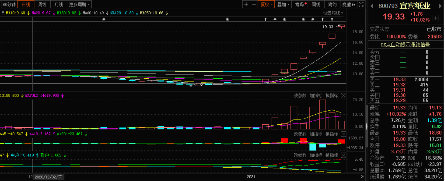Enter fullscreen chart mode
445x181 pixels.
click(361, 4)
